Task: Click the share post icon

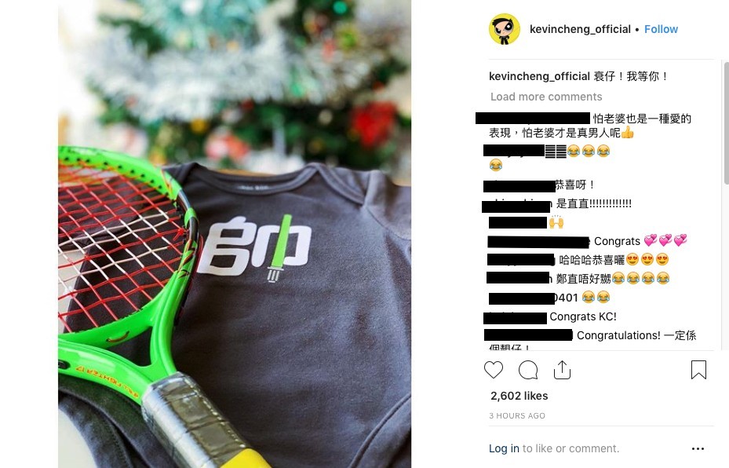Action: (x=562, y=370)
